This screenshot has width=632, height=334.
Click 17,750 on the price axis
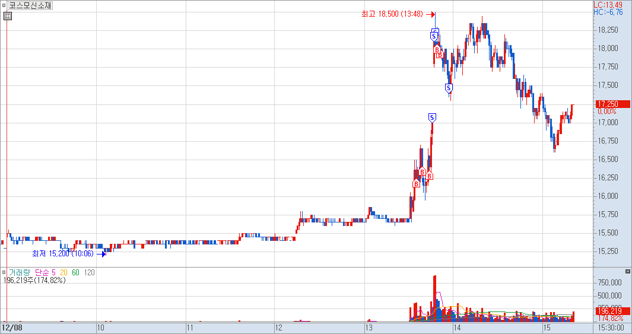coord(607,67)
